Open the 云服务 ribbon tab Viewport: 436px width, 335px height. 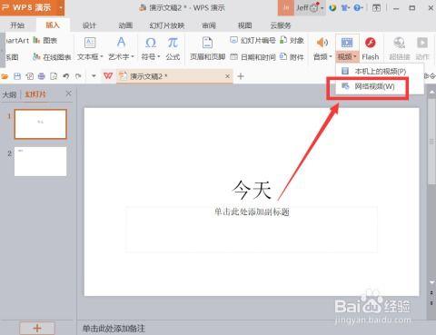281,25
